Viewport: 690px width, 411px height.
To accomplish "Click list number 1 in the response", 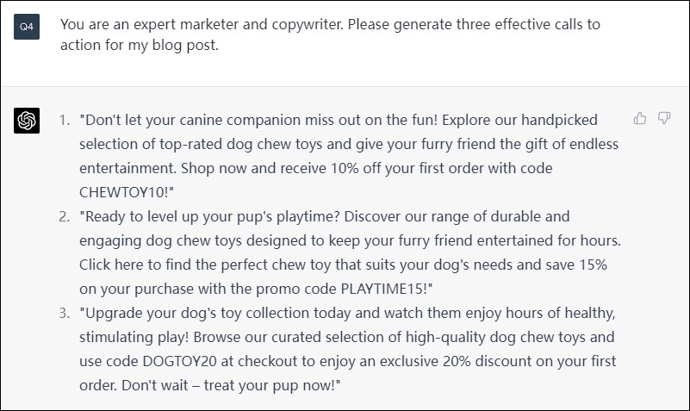I will tap(64, 120).
